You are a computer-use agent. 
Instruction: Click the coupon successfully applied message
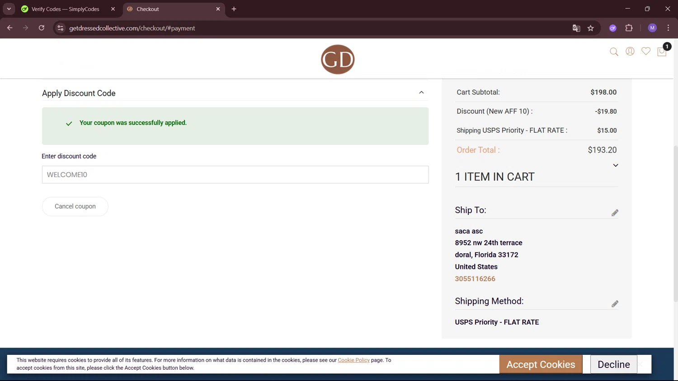pos(133,123)
